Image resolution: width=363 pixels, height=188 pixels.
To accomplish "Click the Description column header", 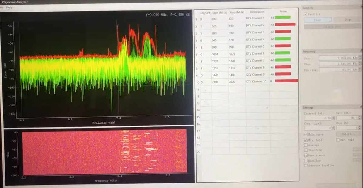I will 257,12.
